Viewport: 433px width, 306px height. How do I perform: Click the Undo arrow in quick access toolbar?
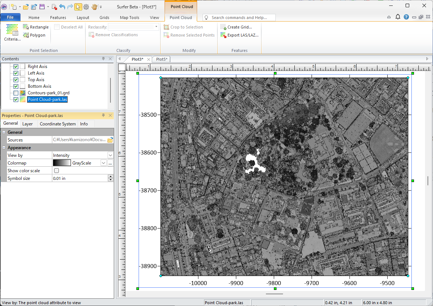tap(62, 7)
